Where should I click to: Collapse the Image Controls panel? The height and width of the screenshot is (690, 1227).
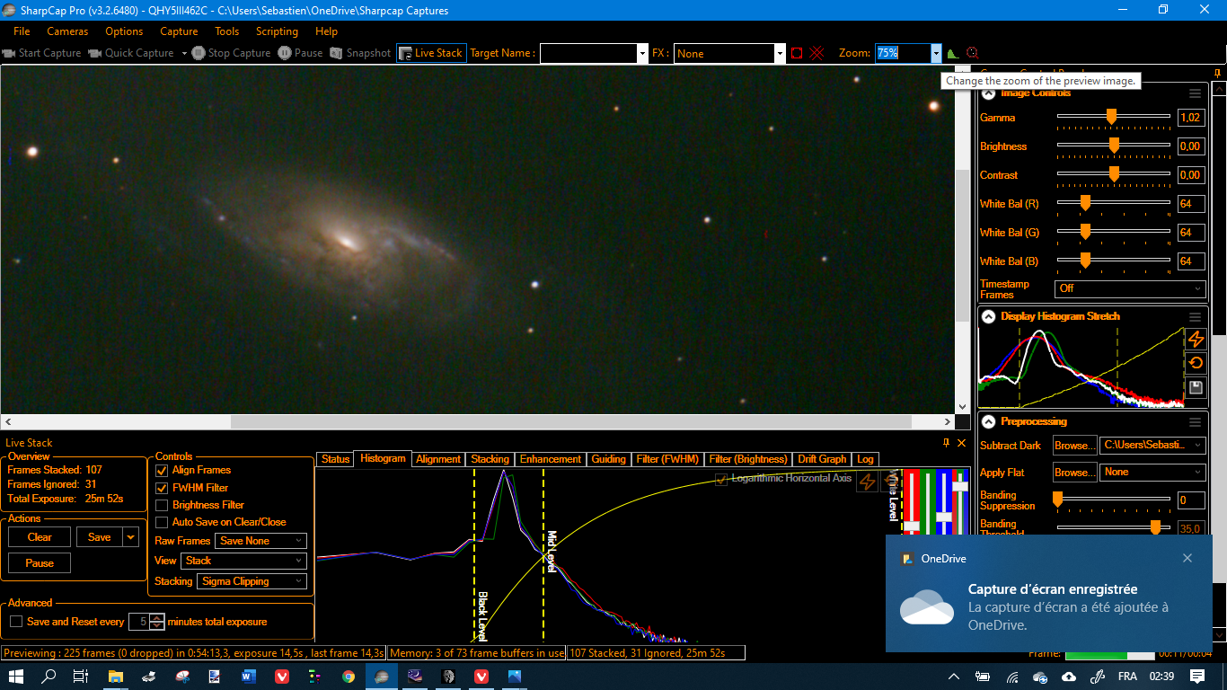tap(988, 93)
